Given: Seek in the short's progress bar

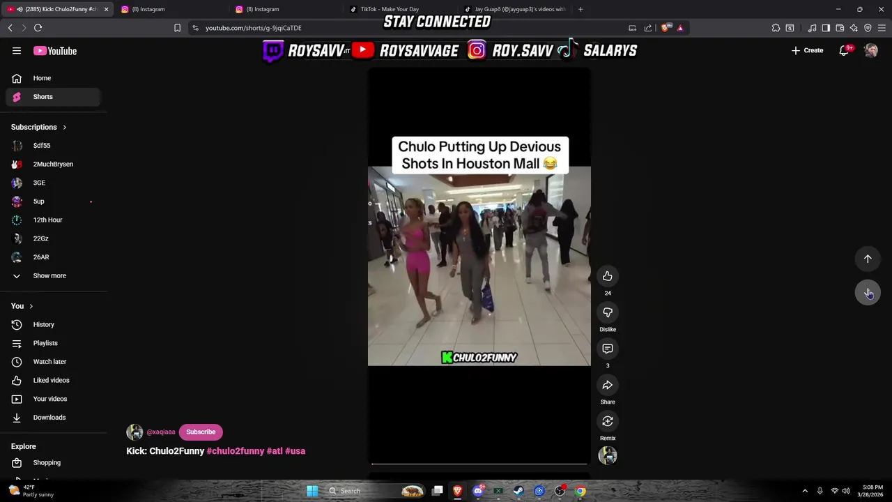Looking at the screenshot, I should (x=479, y=464).
